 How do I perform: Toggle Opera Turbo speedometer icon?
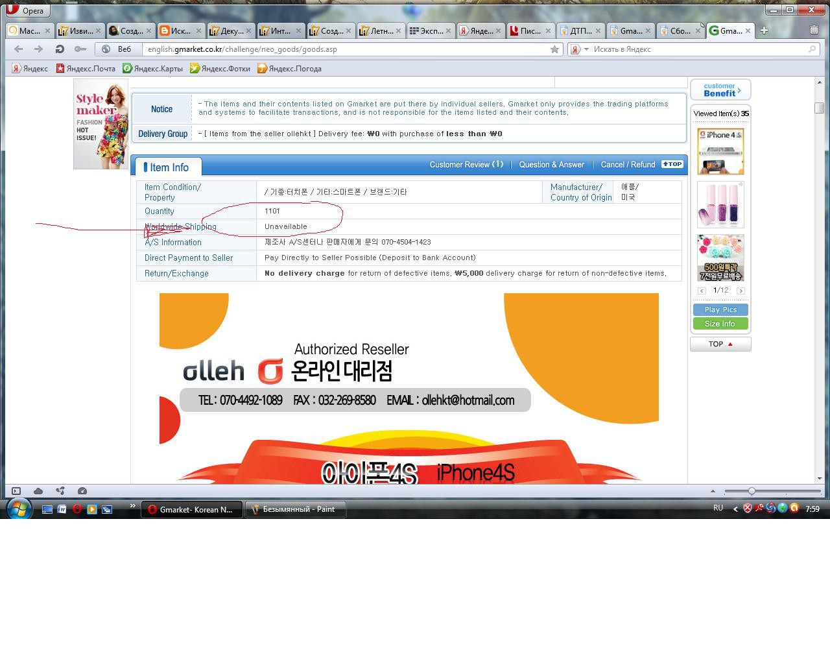click(x=82, y=491)
